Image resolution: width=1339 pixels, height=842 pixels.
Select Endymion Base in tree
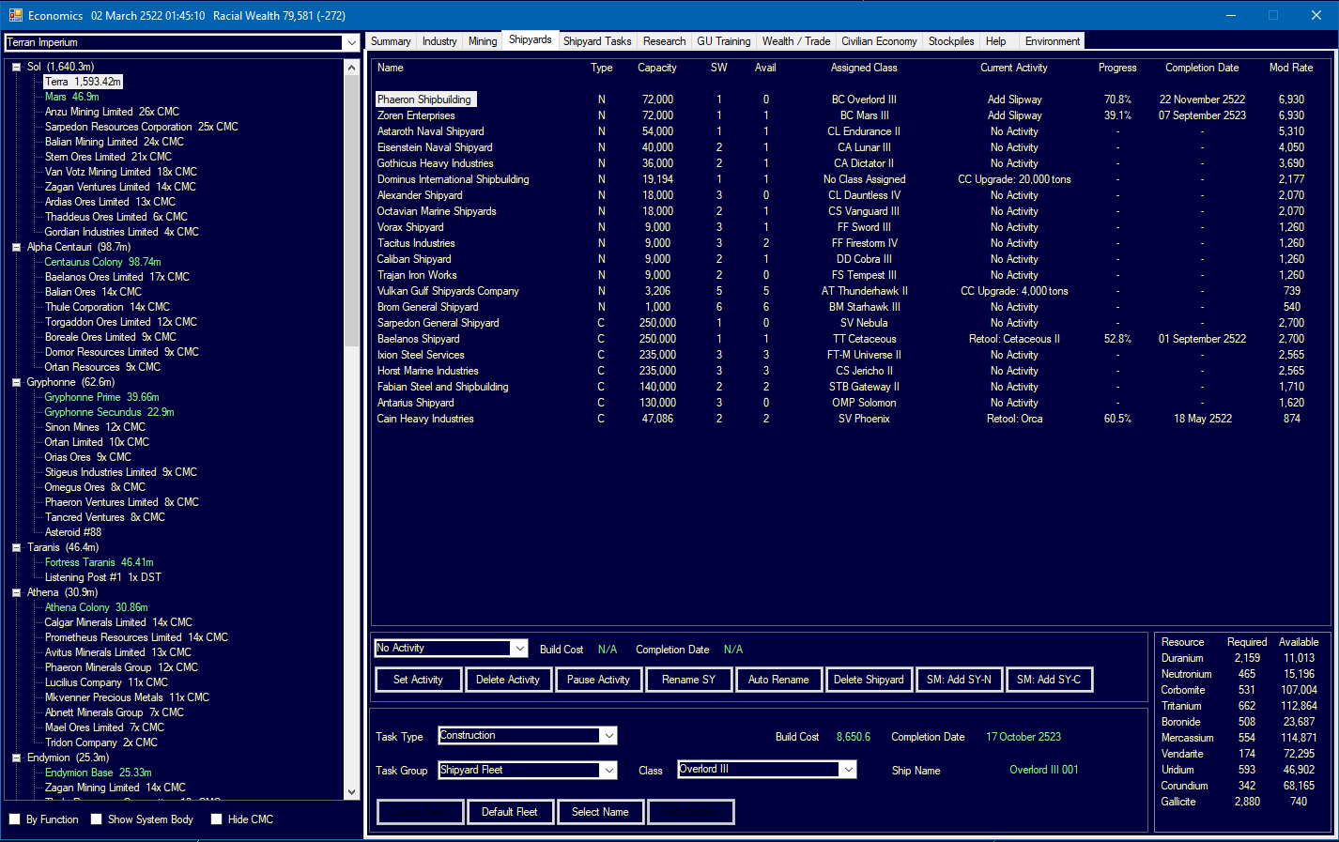(98, 773)
